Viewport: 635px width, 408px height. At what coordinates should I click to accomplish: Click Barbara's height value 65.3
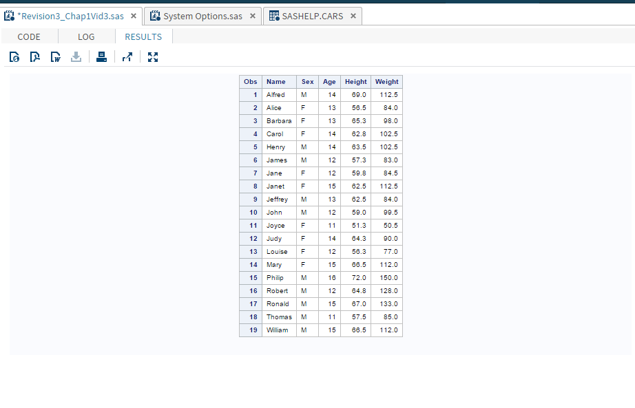click(x=355, y=121)
